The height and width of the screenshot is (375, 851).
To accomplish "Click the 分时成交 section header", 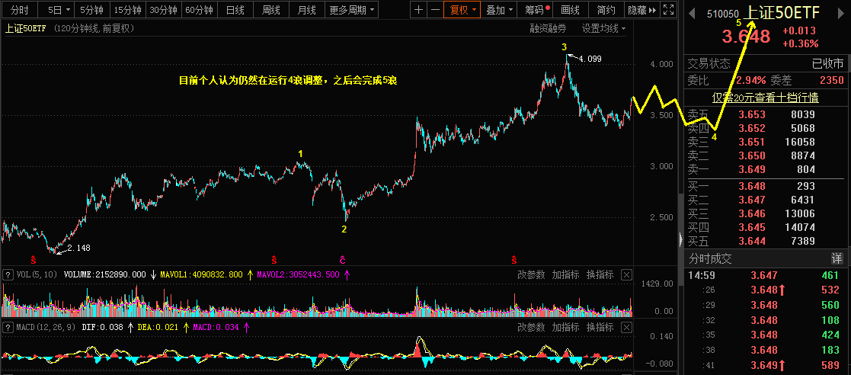I will coord(710,258).
